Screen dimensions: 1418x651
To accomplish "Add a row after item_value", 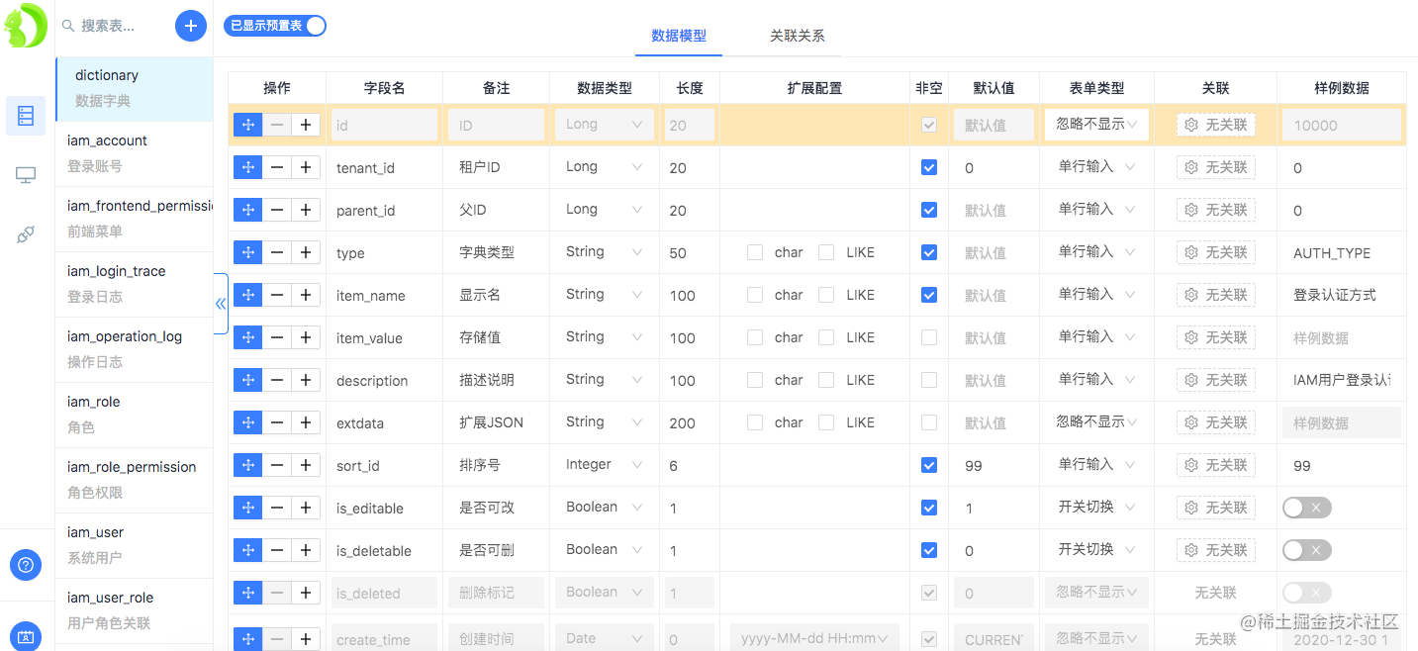I will (x=306, y=337).
